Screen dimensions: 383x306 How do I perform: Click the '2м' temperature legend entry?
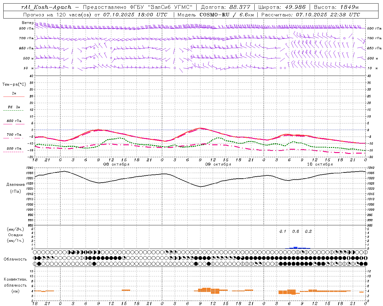[14, 93]
